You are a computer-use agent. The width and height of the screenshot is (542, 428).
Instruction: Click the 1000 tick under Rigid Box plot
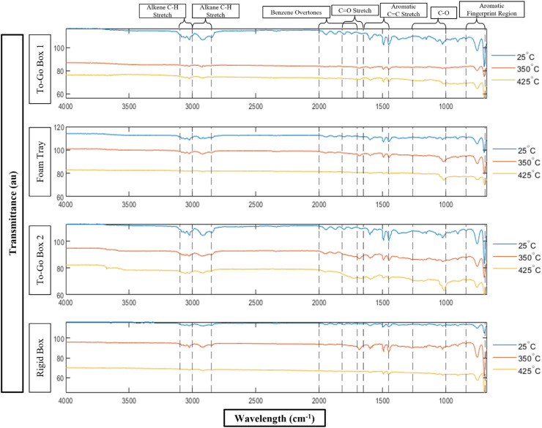(446, 400)
